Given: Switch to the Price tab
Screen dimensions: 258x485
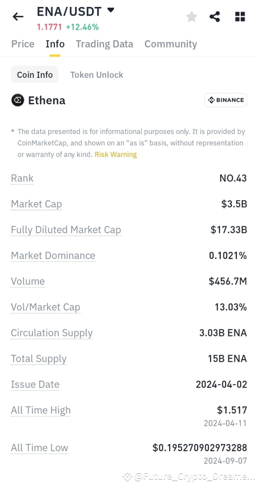Looking at the screenshot, I should (23, 44).
